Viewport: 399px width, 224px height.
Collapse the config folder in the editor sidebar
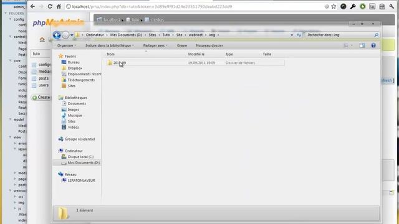point(11,19)
